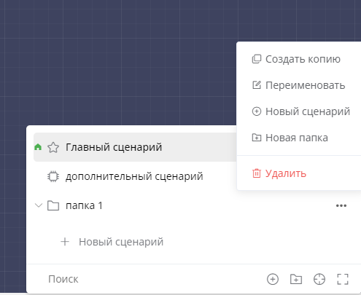Open the дополнительный сценарий item
This screenshot has height=295, width=361.
[x=134, y=176]
